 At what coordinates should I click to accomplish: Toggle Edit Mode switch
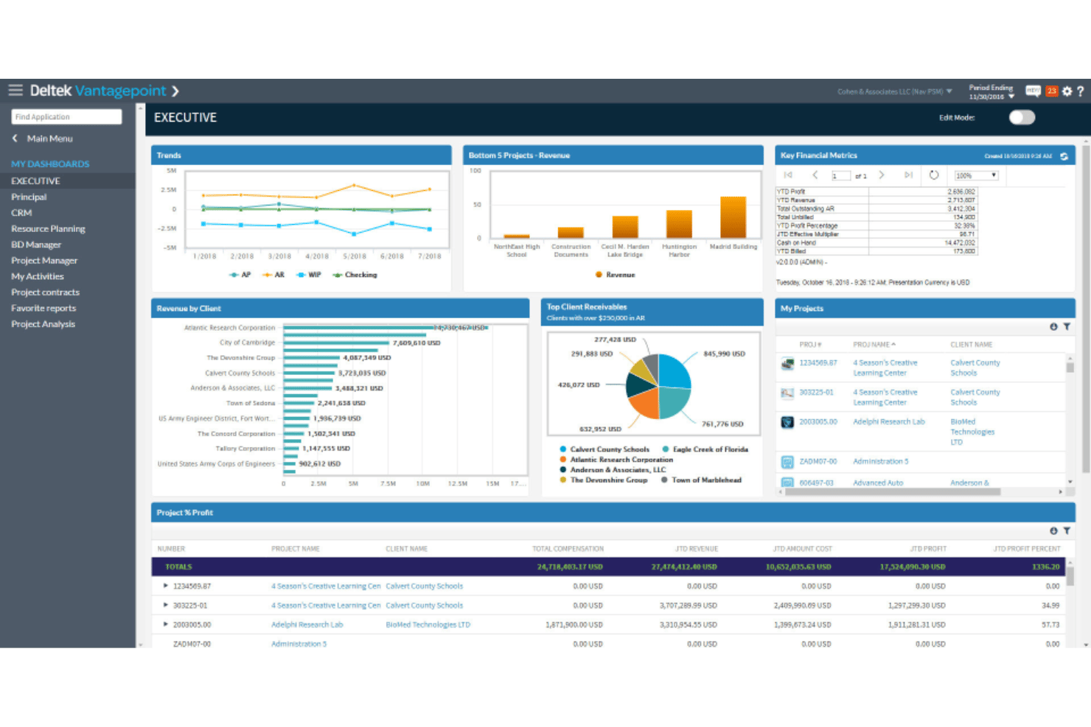tap(1022, 118)
